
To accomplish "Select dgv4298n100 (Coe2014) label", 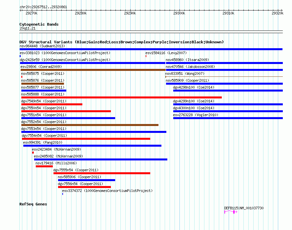I will 194,87.
